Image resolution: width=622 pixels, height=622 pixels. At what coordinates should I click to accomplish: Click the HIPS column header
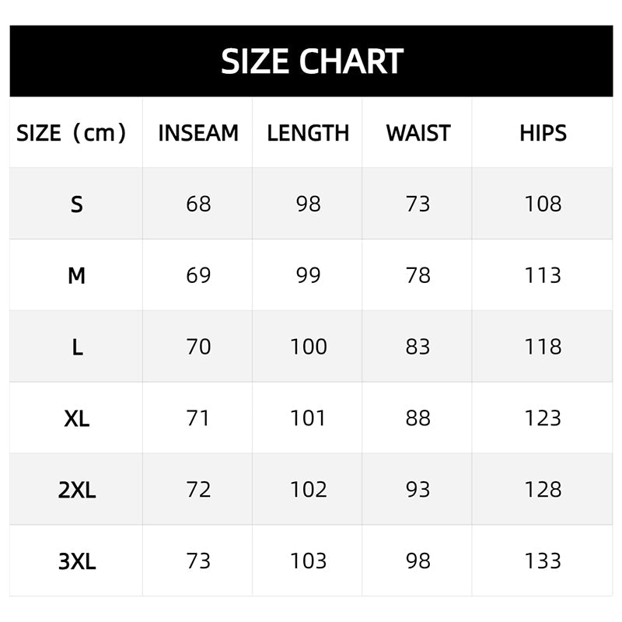pyautogui.click(x=543, y=133)
